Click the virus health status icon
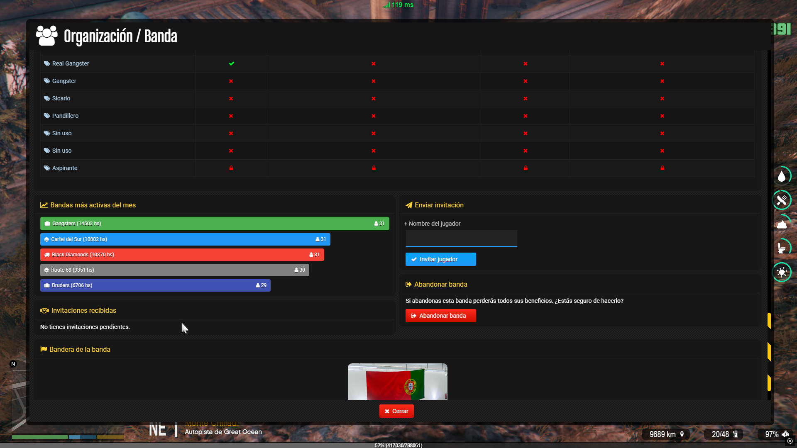The height and width of the screenshot is (448, 797). click(x=782, y=272)
